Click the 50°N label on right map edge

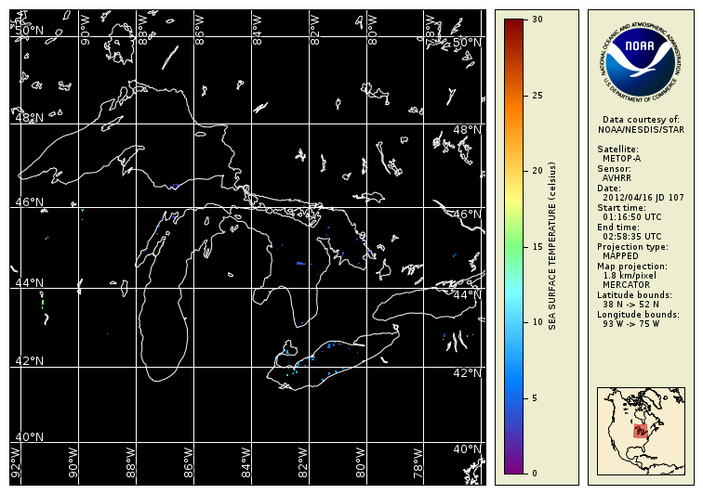point(467,43)
